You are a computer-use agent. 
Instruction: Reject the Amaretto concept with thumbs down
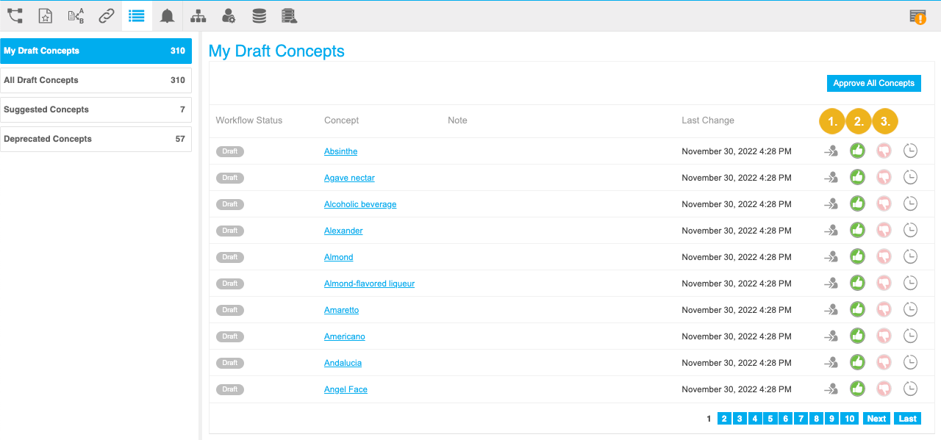coord(884,309)
